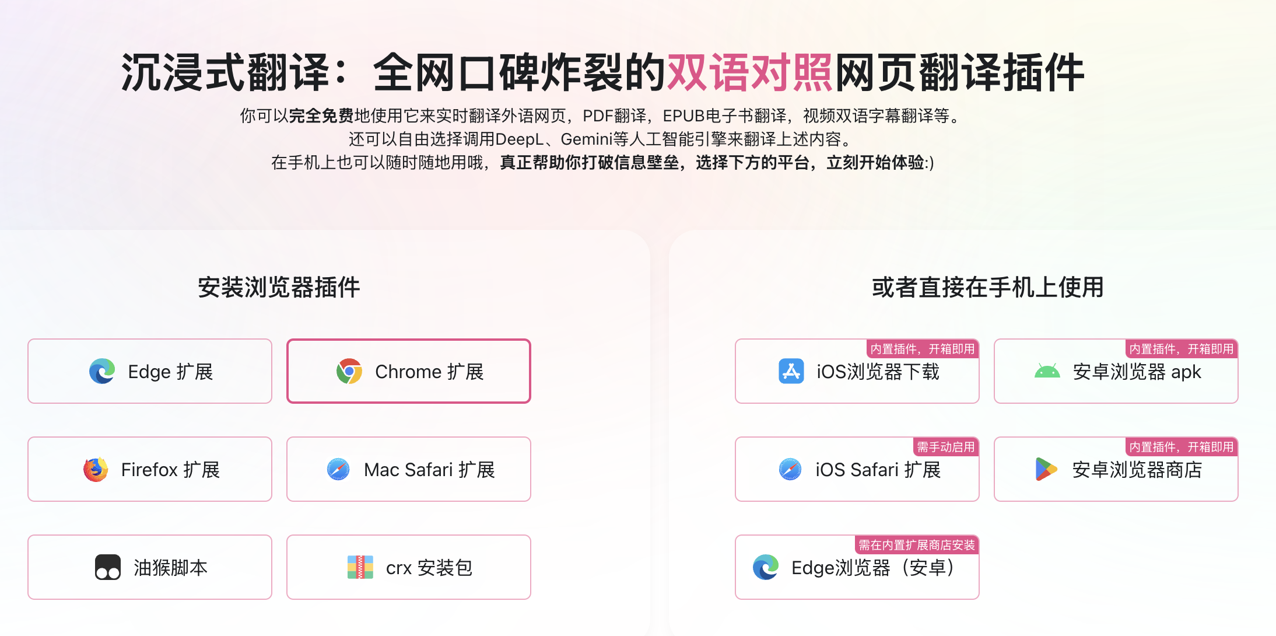Click the Edge browser icon

(102, 371)
